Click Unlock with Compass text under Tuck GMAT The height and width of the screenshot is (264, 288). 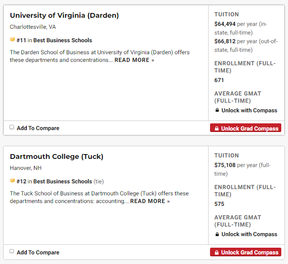pyautogui.click(x=249, y=234)
